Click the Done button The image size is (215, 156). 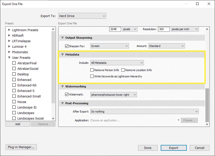click(148, 148)
